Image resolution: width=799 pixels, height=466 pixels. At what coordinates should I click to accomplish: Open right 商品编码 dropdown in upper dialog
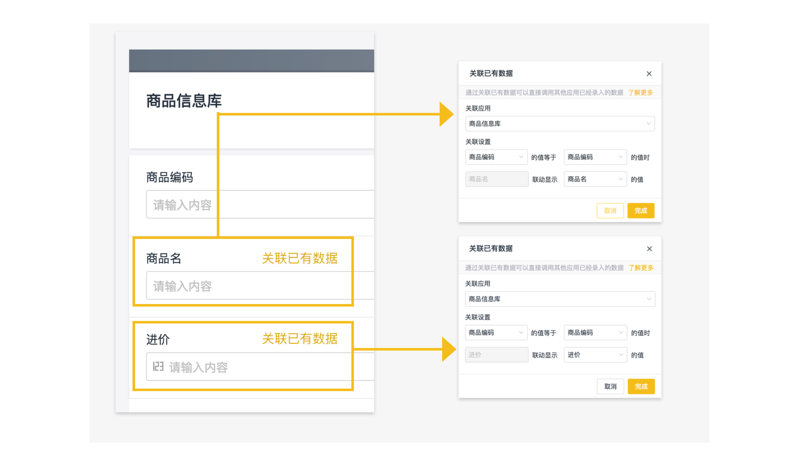[595, 157]
